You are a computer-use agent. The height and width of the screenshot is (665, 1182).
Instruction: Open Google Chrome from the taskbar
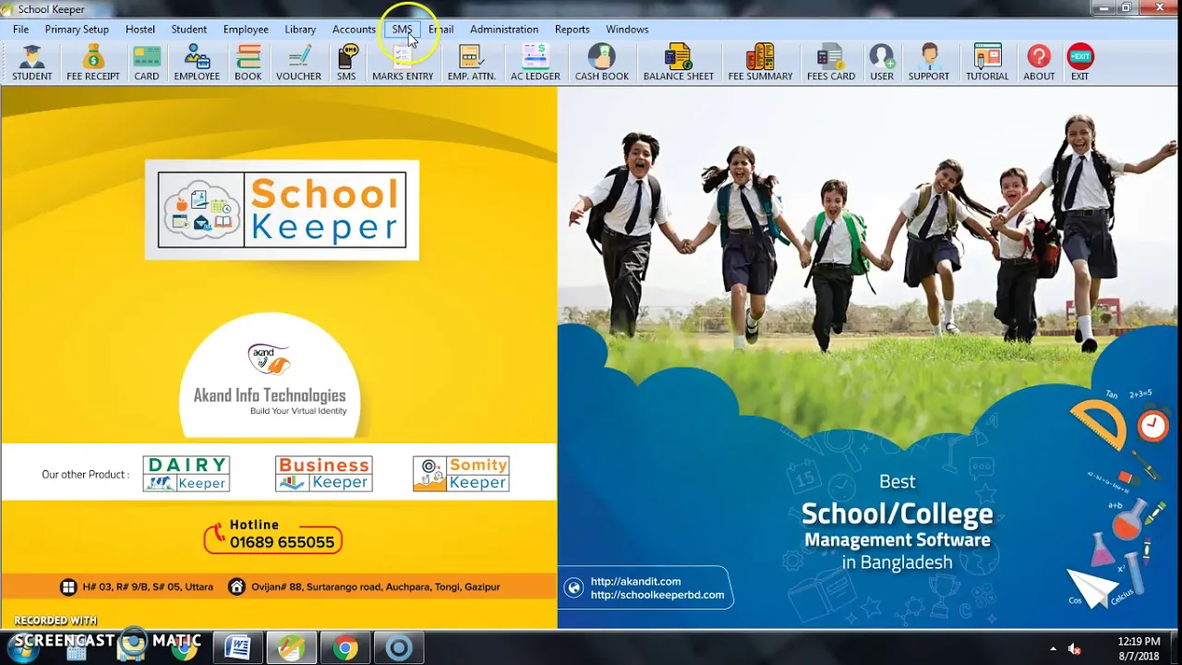click(x=345, y=648)
